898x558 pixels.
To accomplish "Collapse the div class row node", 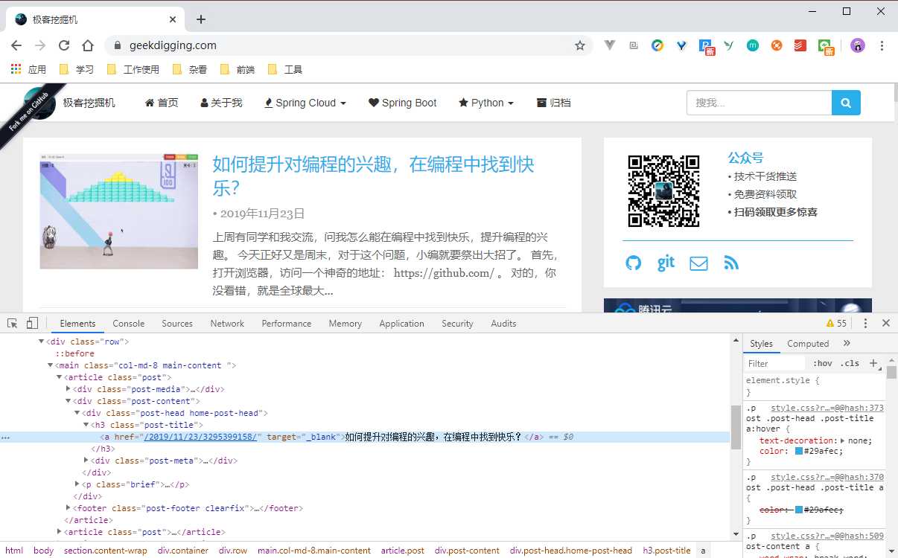I will pyautogui.click(x=41, y=341).
